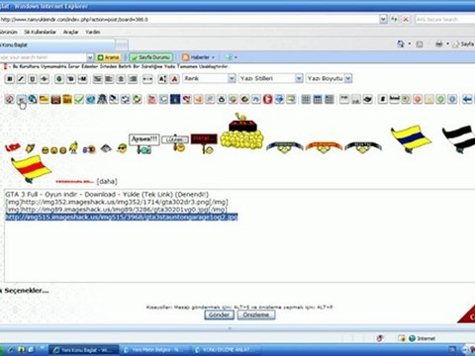The height and width of the screenshot is (356, 475).
Task: Toggle bold formatting in post editor
Action: coord(10,79)
